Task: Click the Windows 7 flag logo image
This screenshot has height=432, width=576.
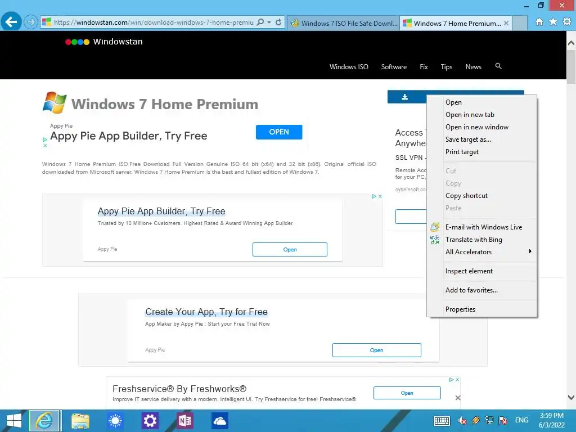Action: coord(55,102)
